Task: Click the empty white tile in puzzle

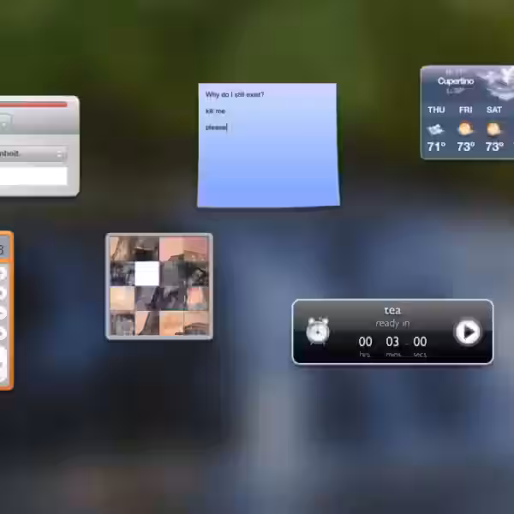Action: [x=147, y=274]
